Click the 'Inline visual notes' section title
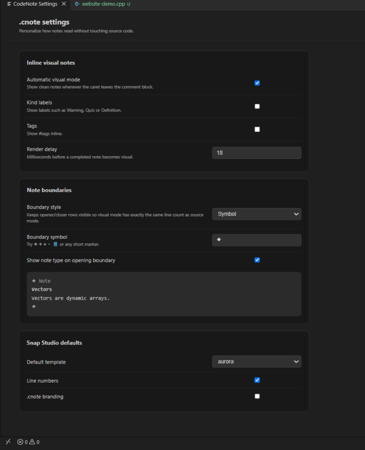365x450 pixels. [x=51, y=62]
